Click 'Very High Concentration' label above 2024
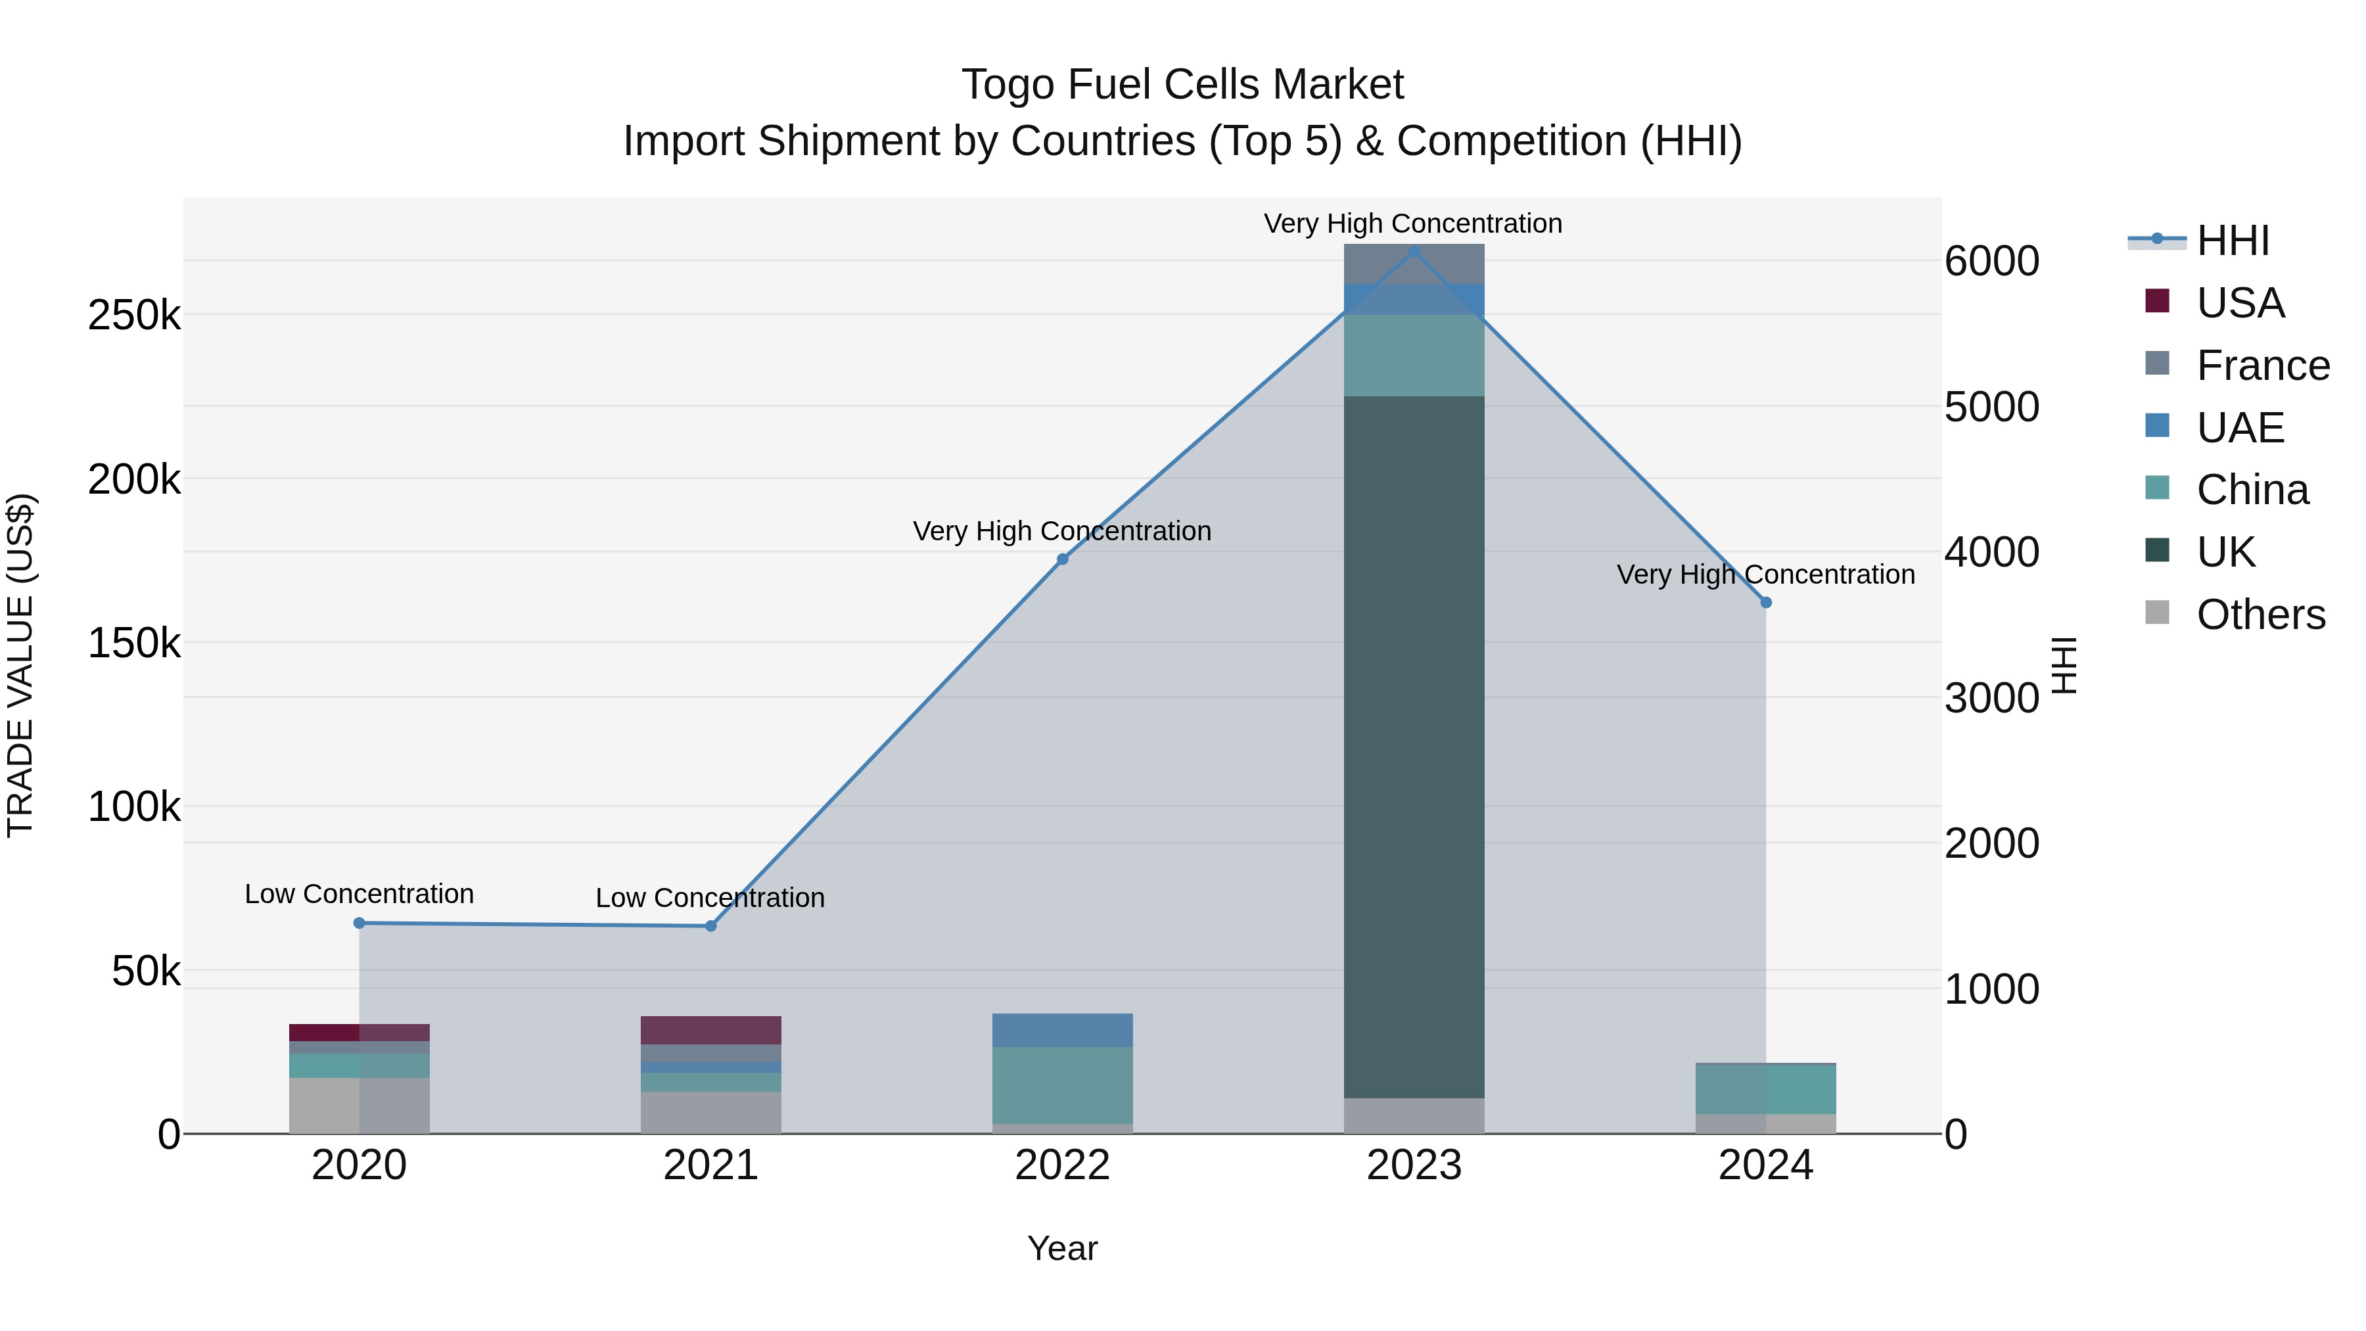 [1765, 574]
